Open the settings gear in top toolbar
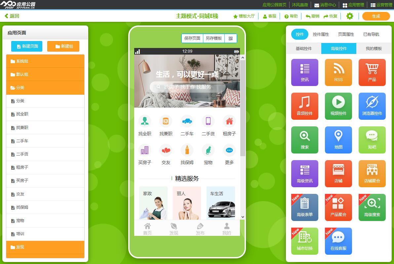394x264 pixels. (x=350, y=16)
